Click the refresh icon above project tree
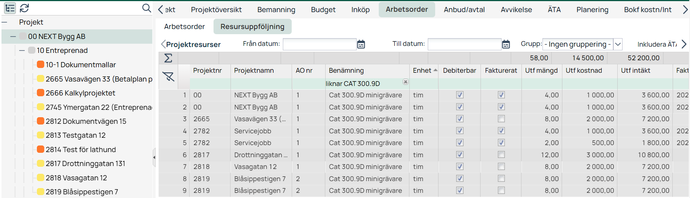 coord(24,8)
